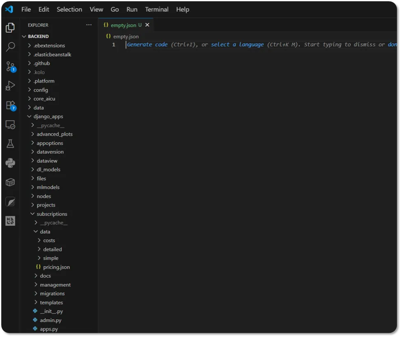The image size is (401, 337).
Task: Collapse the django_apps folder
Action: point(48,117)
